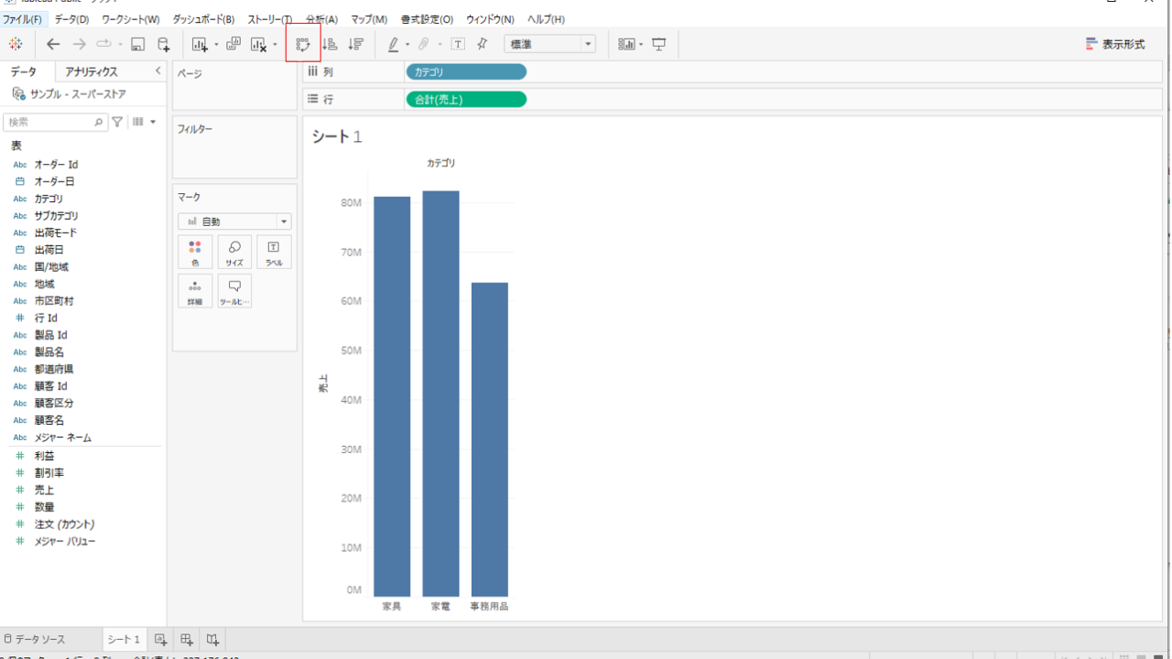The height and width of the screenshot is (659, 1172).
Task: Sort ascending using the toolbar icon
Action: point(331,44)
